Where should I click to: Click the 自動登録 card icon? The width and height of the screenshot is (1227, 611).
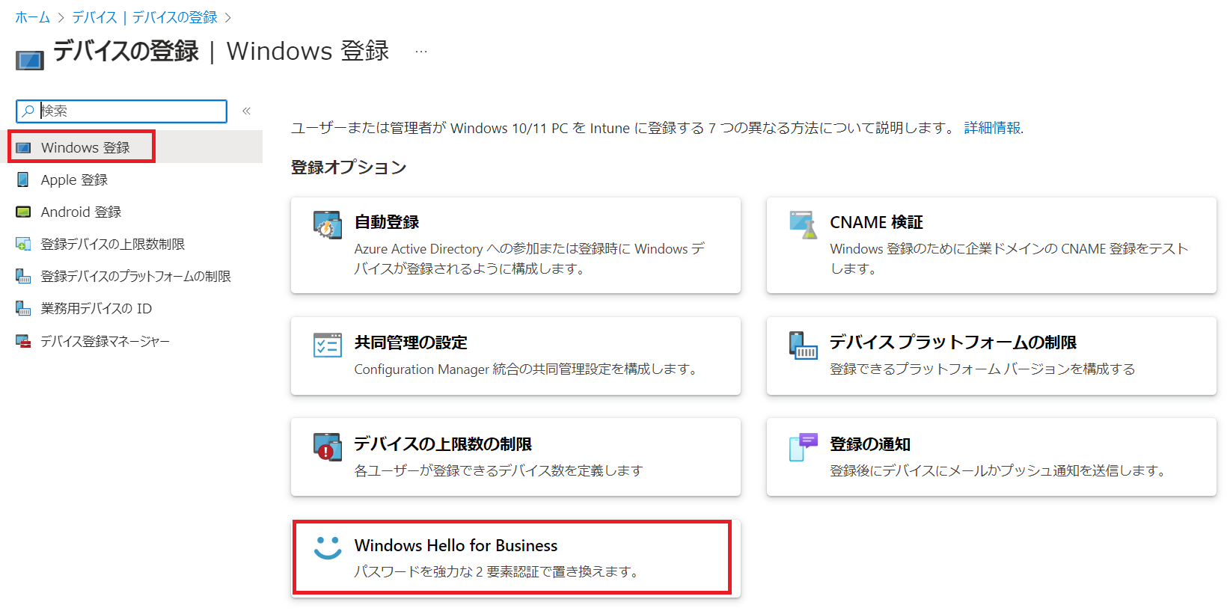(x=328, y=224)
